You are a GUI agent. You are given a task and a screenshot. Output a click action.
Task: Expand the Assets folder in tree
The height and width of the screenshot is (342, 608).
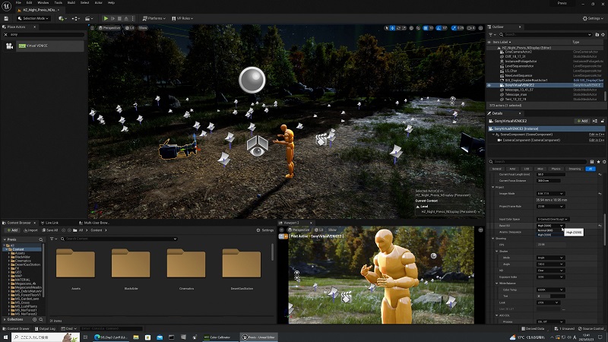tap(10, 255)
